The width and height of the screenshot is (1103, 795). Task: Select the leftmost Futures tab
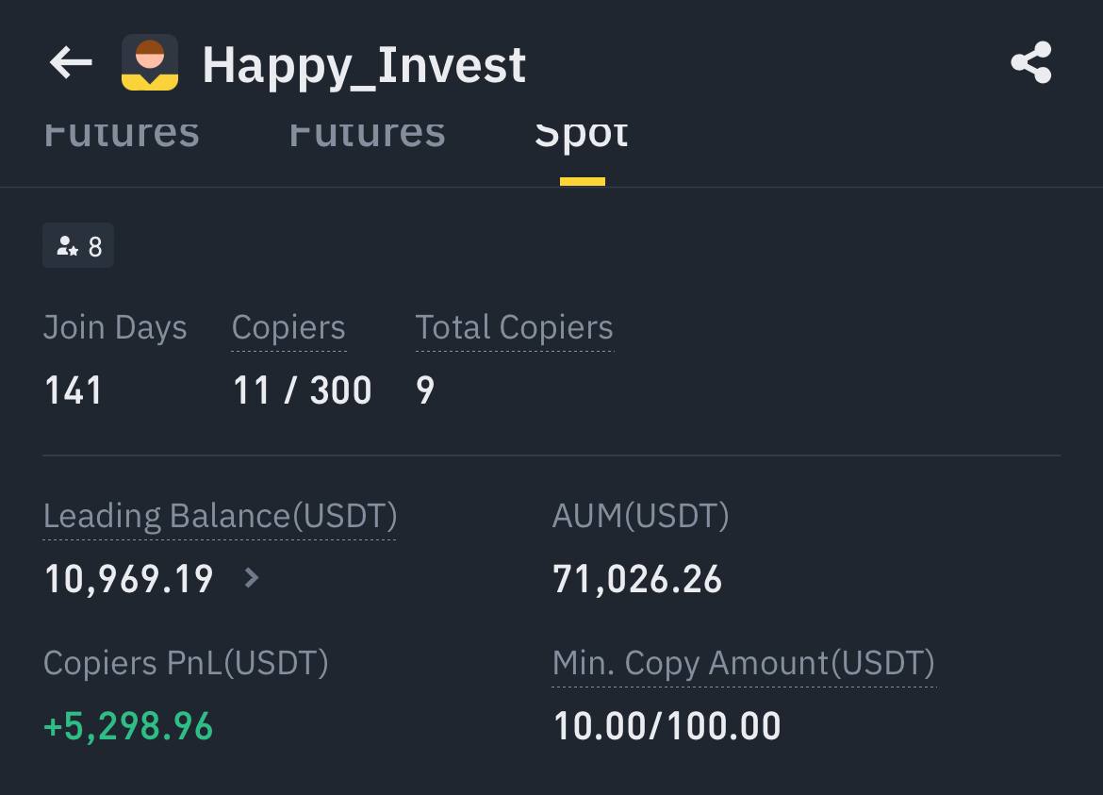122,134
